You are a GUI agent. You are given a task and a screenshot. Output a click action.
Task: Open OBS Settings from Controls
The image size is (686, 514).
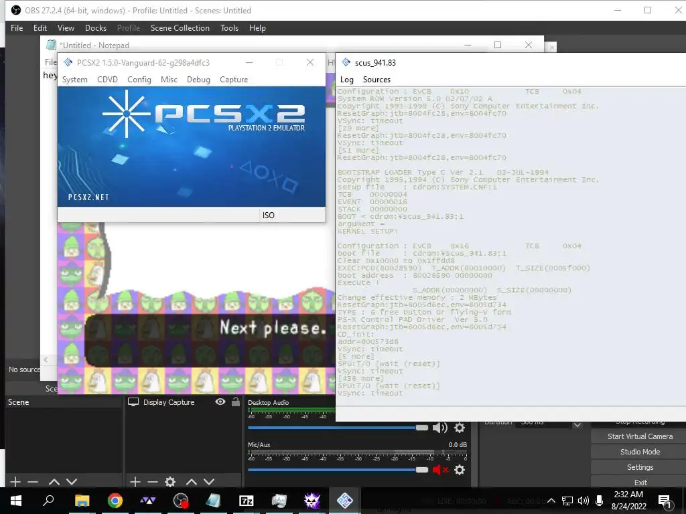640,467
